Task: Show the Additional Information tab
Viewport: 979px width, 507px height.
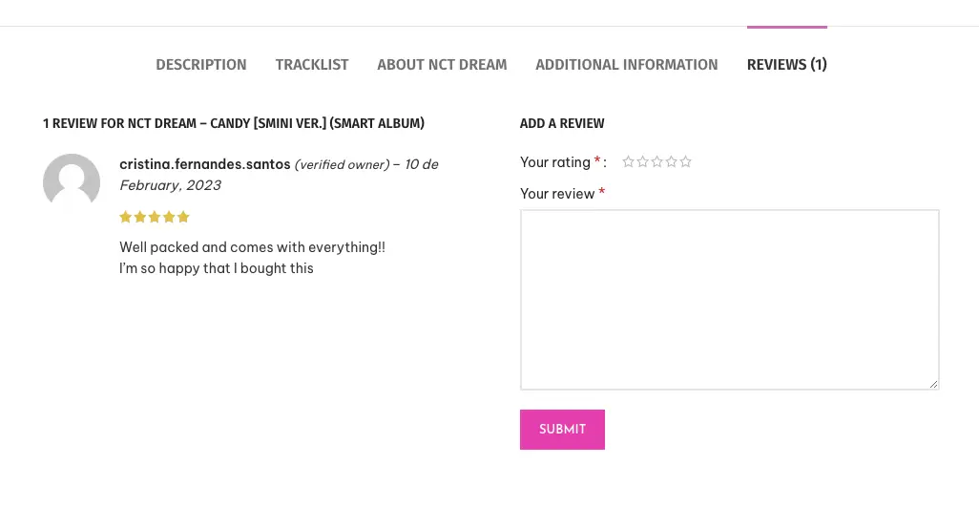Action: 626,65
